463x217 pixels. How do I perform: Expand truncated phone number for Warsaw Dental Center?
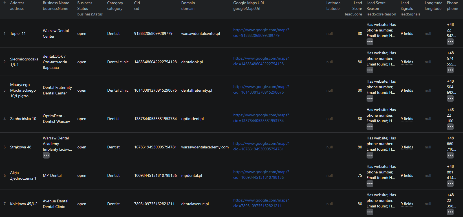click(450, 42)
